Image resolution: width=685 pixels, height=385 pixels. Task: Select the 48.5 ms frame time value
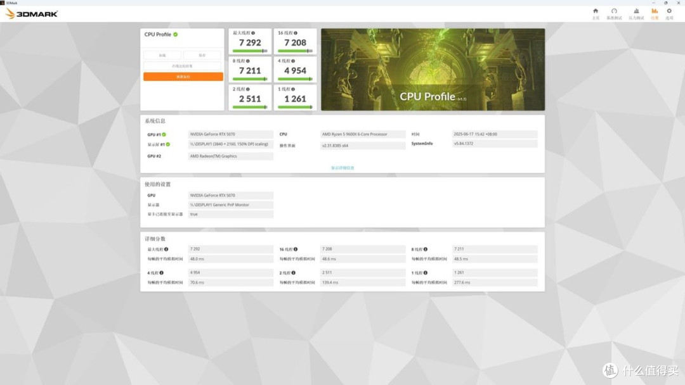point(495,259)
